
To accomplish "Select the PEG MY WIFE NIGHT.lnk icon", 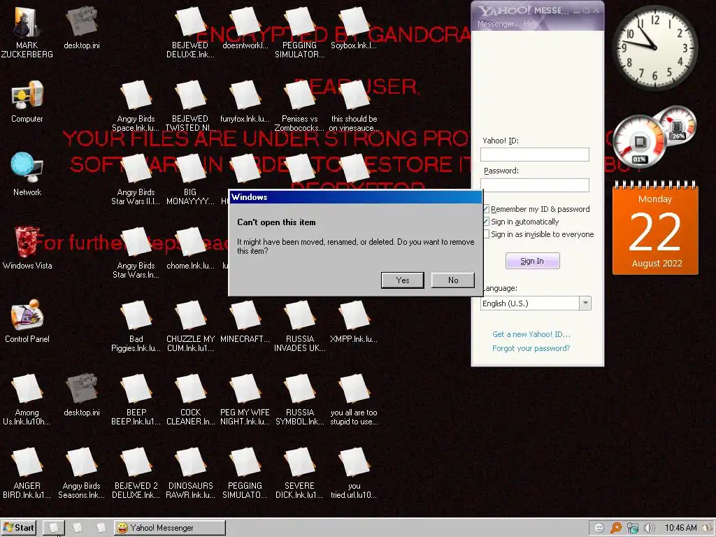I will click(x=245, y=399).
